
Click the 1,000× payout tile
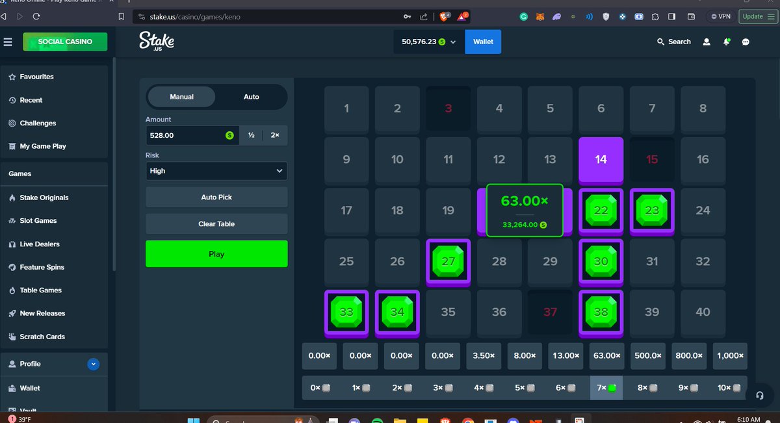tap(730, 356)
